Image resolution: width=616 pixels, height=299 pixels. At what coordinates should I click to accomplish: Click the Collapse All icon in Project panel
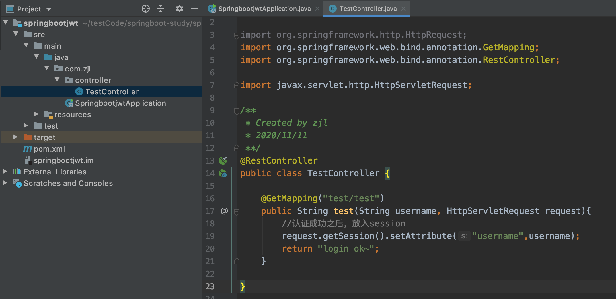click(x=161, y=9)
